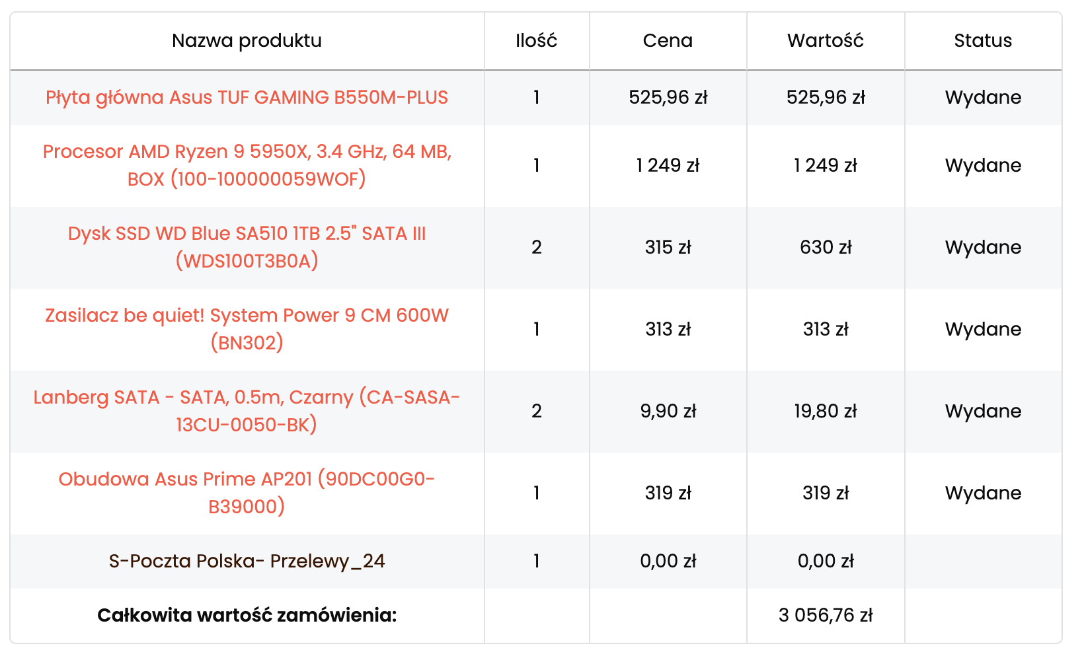The image size is (1084, 654).
Task: Open the Lanberg SATA cable product link
Action: (x=247, y=410)
